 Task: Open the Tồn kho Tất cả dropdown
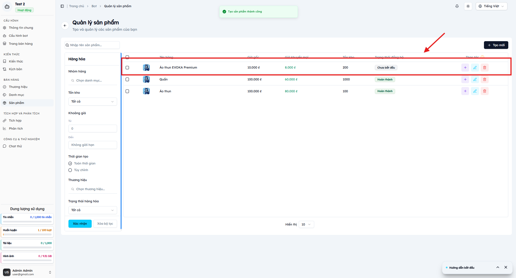(92, 101)
